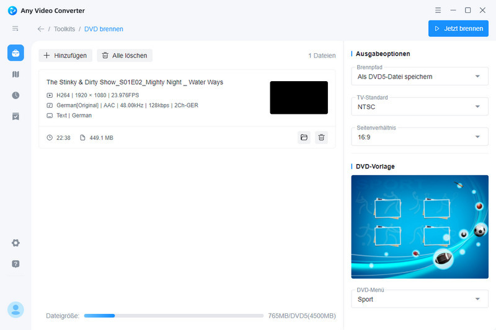Click DVD brennen breadcrumb
Image resolution: width=496 pixels, height=330 pixels.
(104, 29)
